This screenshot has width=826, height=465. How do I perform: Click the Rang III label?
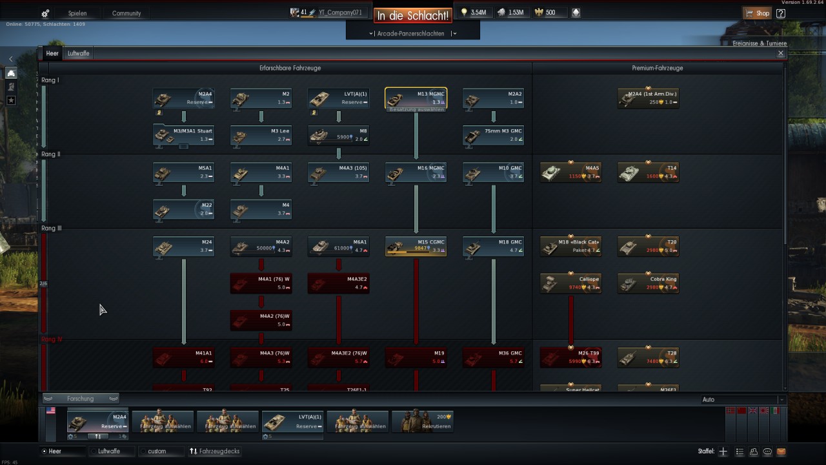point(50,228)
